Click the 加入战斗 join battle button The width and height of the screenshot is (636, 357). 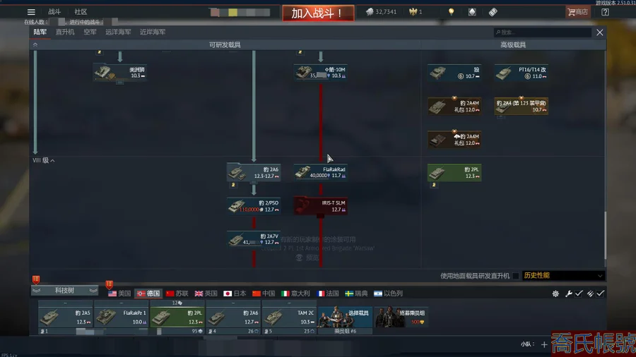tap(318, 13)
